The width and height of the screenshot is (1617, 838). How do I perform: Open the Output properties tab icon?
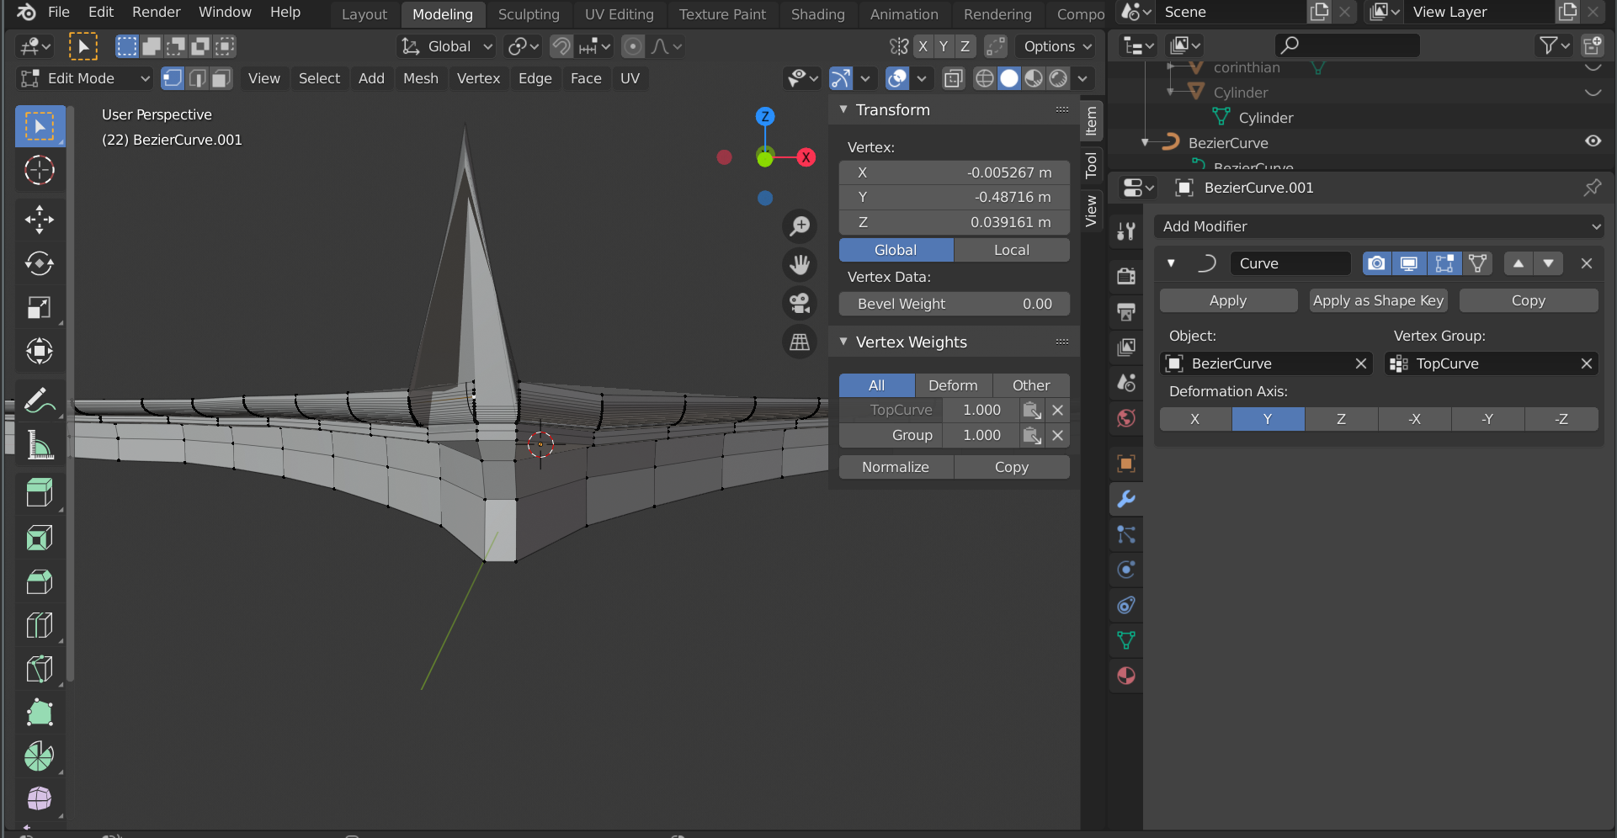tap(1126, 312)
